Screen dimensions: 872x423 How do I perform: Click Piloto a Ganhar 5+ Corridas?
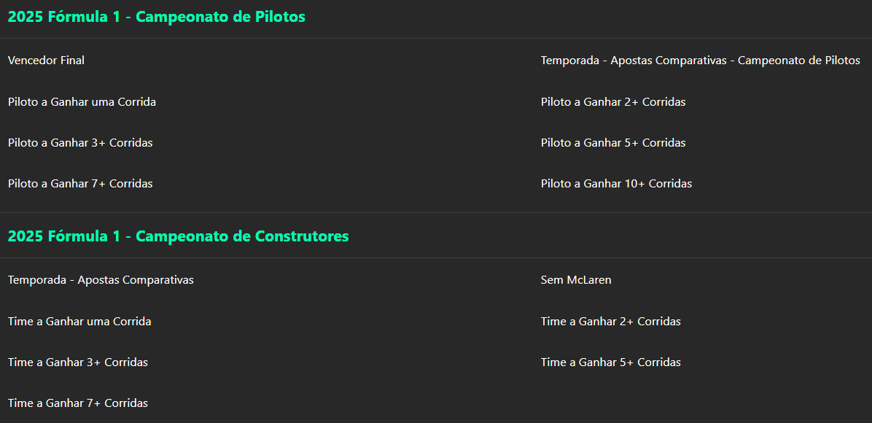click(x=612, y=143)
